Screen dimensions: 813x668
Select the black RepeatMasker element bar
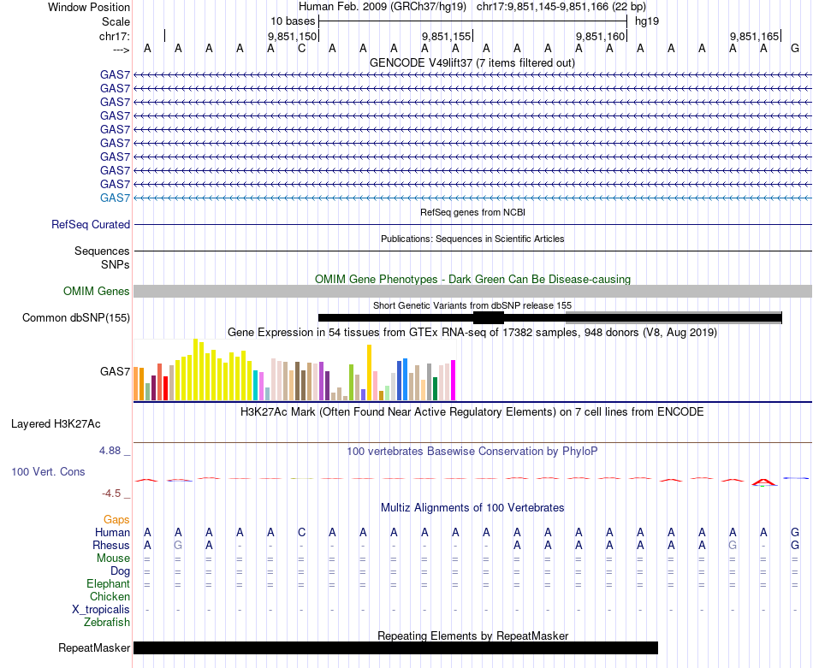pyautogui.click(x=395, y=647)
